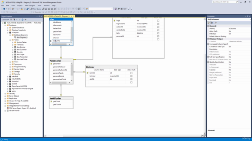Toggle Allow Nulls for aktiflik column
Viewport: 252px width, 141px height.
132,79
